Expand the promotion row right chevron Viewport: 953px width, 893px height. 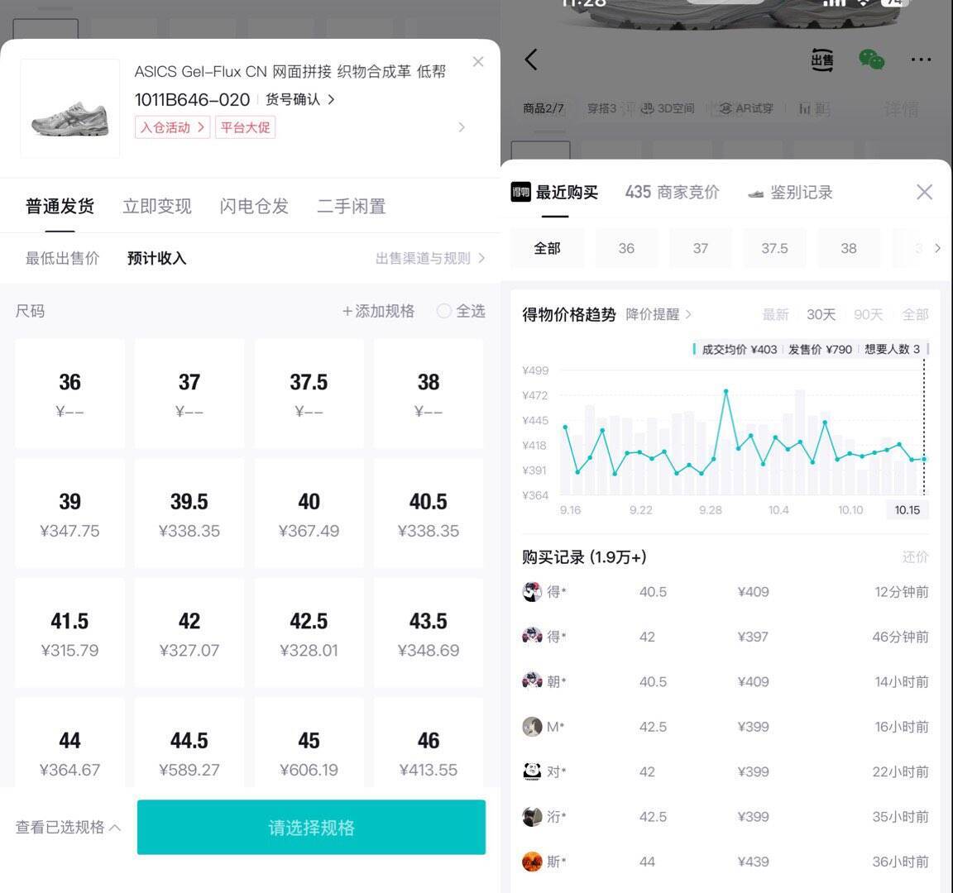click(462, 127)
